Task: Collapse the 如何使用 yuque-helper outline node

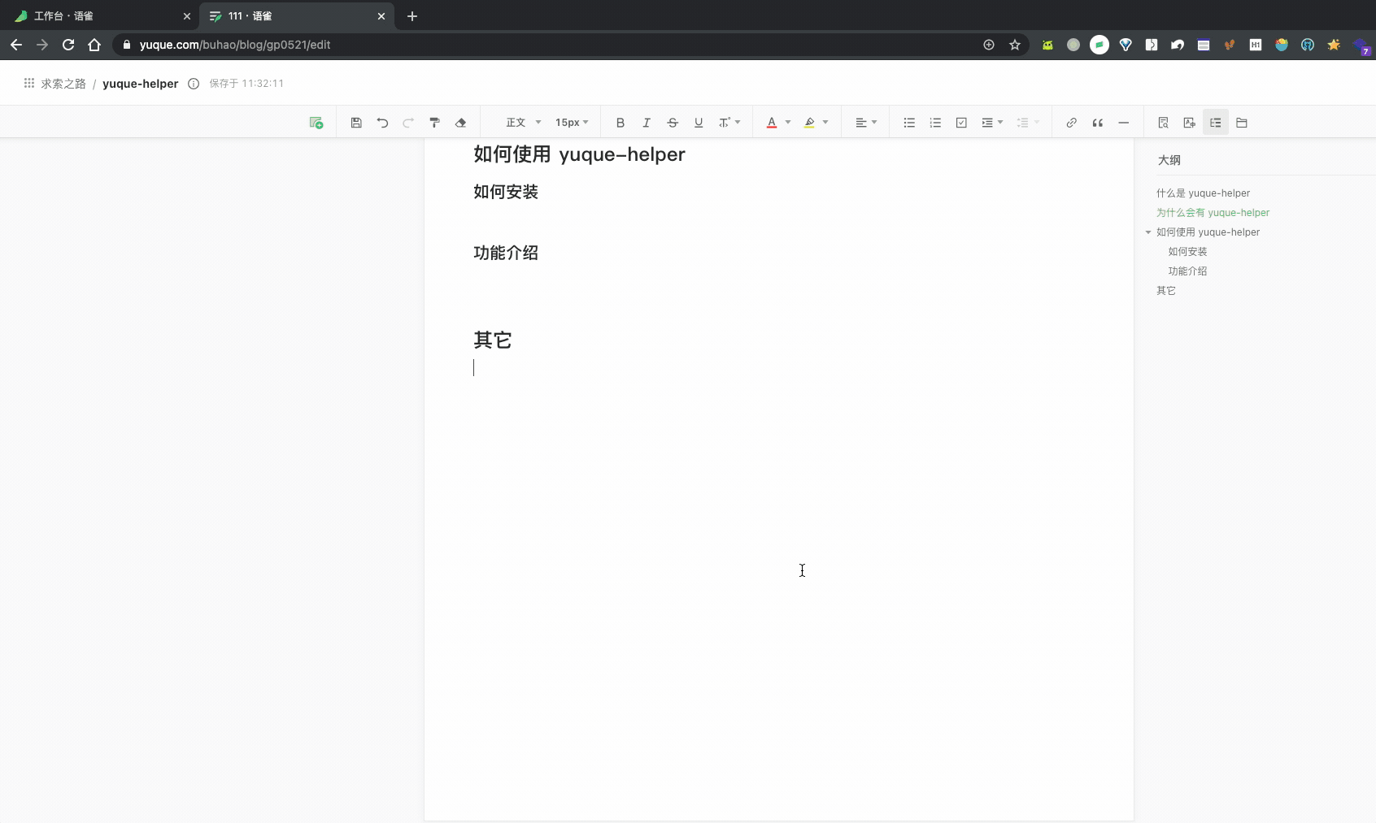Action: 1148,232
